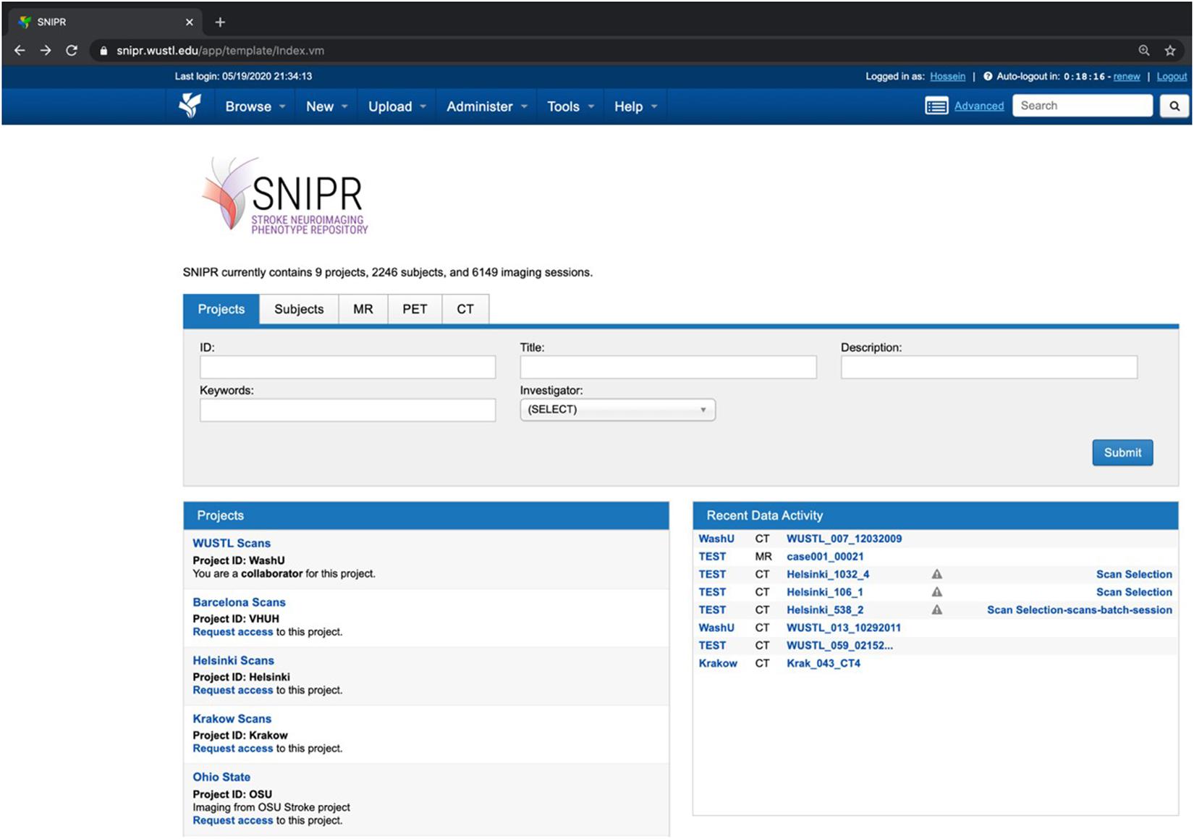Viewport: 1194px width, 839px height.
Task: Open the Advanced search link
Action: click(x=979, y=106)
